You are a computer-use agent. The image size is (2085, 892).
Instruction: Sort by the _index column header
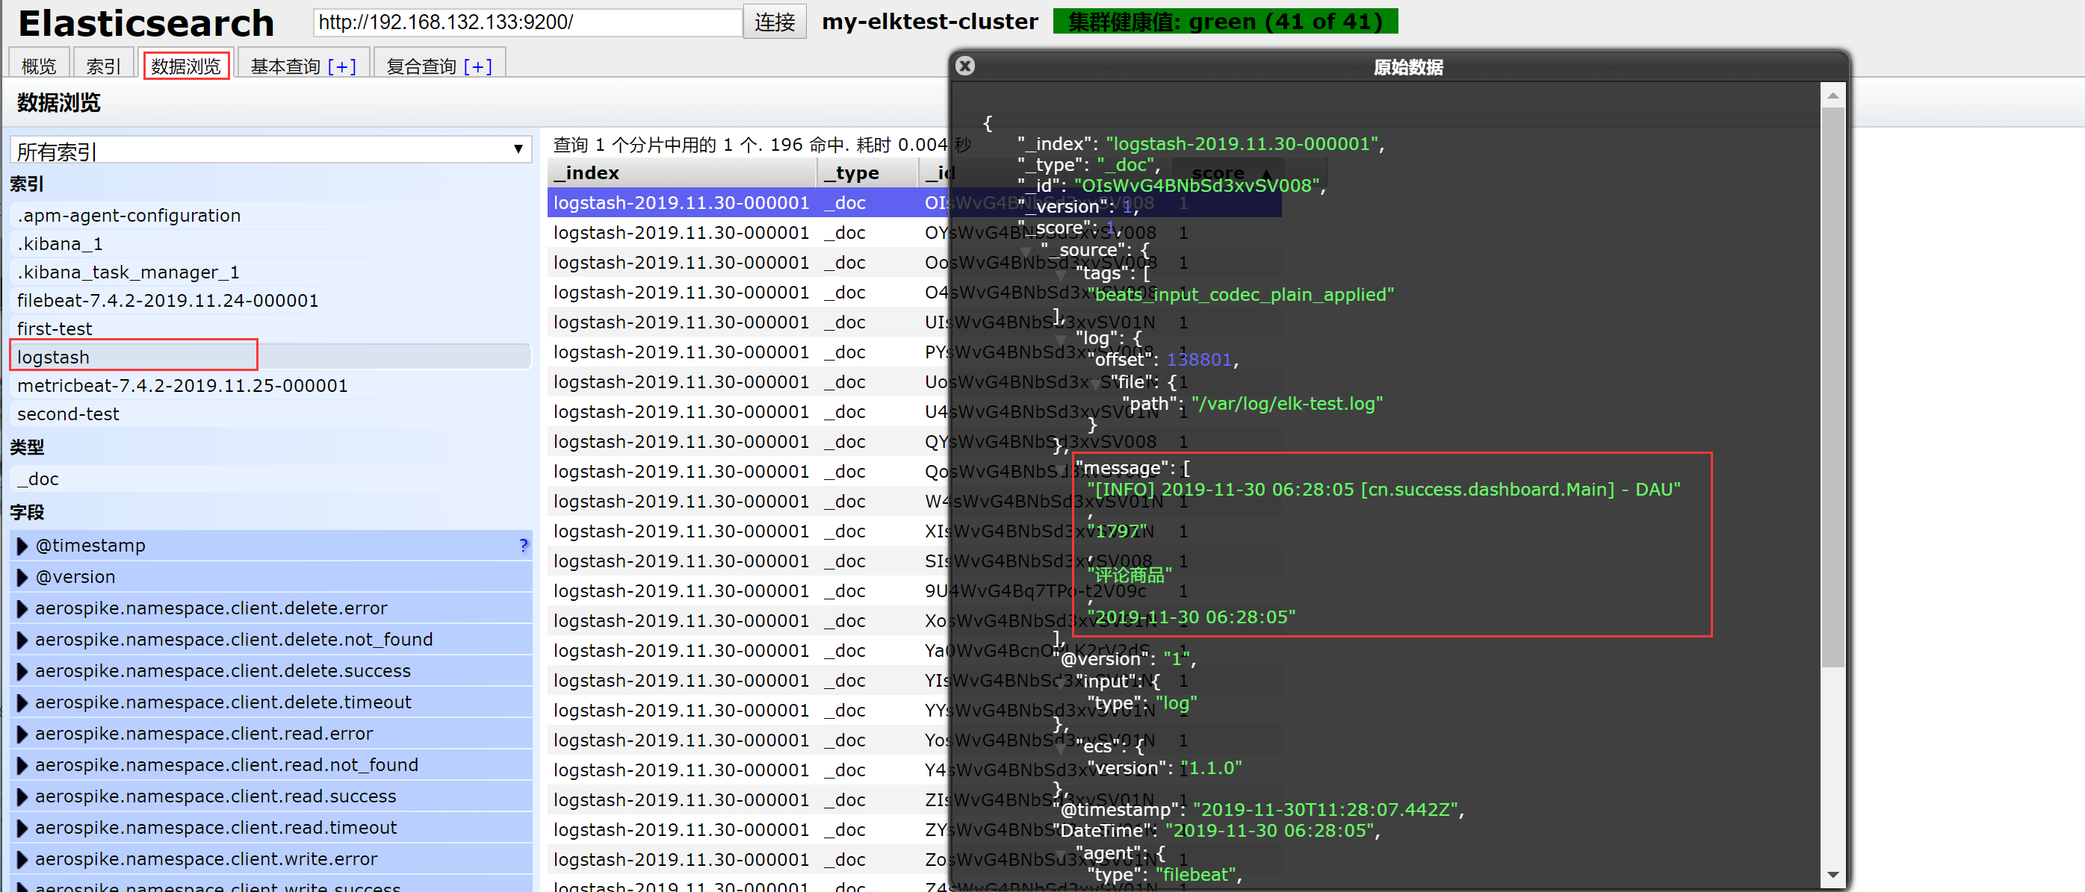click(x=681, y=173)
